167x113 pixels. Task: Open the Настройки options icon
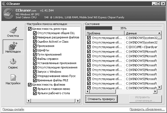point(13,78)
